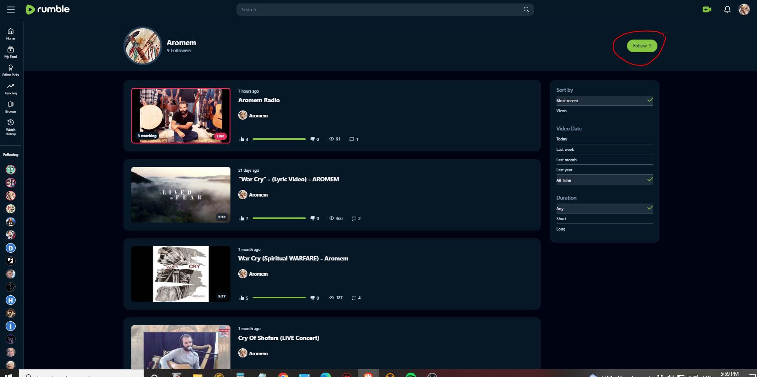
Task: Filter video date to Last week
Action: point(565,150)
